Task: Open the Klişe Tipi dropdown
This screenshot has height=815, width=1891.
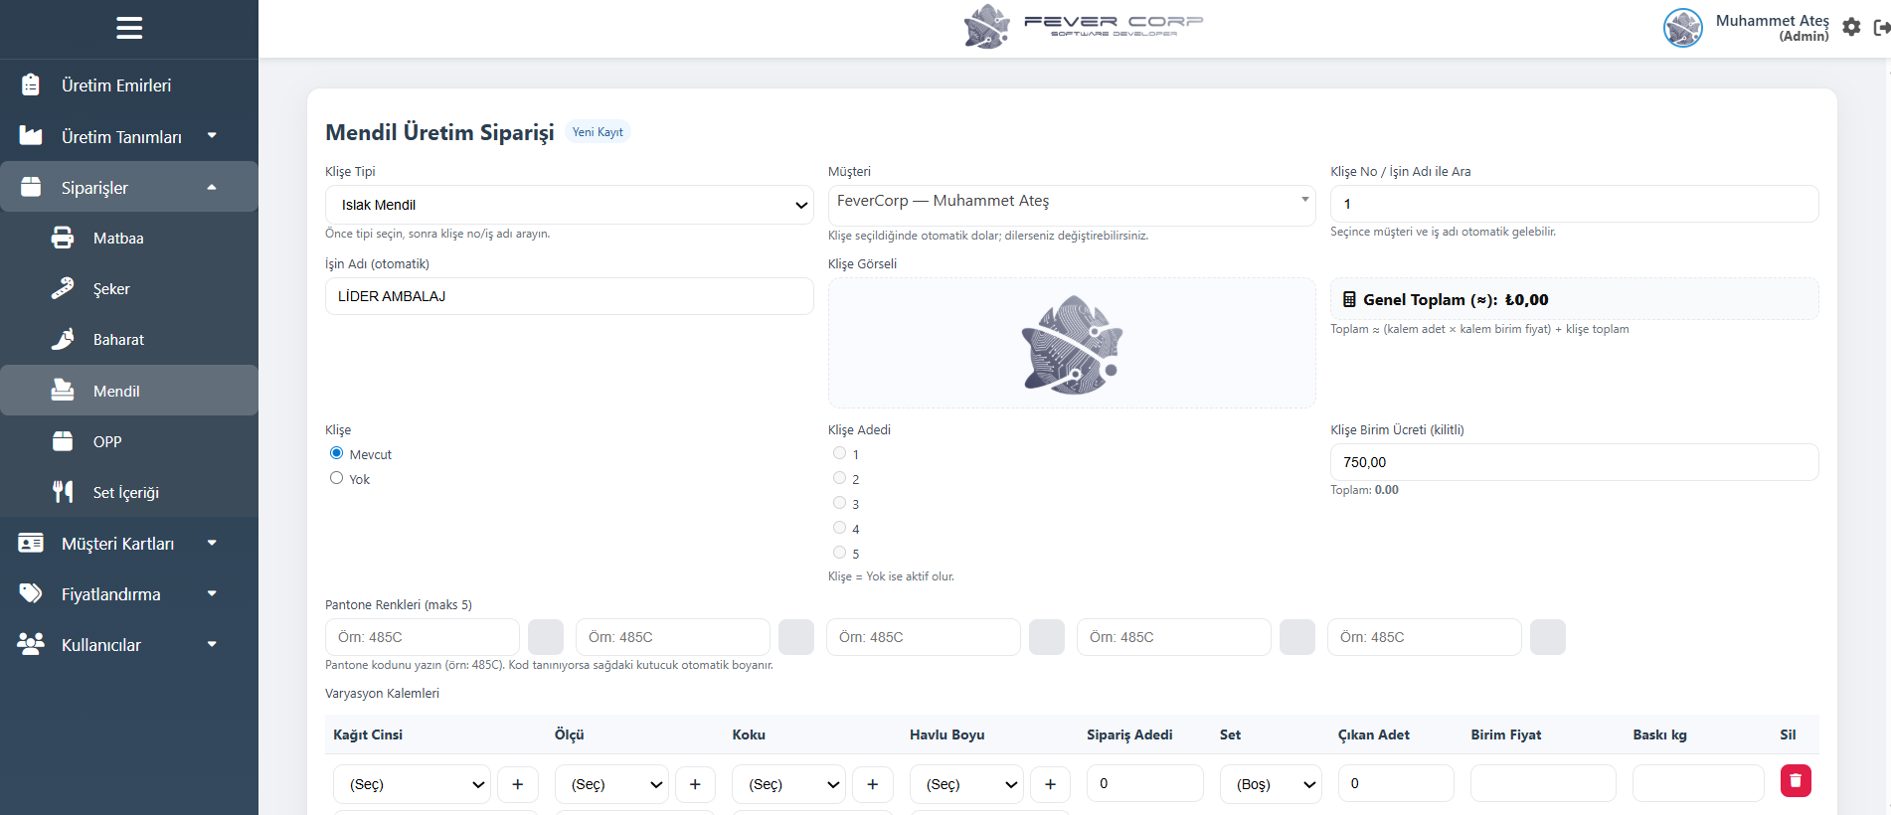Action: tap(569, 205)
